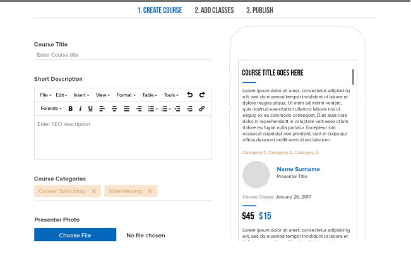Click into the SEO description text area
Image resolution: width=411 pixels, height=253 pixels.
123,138
